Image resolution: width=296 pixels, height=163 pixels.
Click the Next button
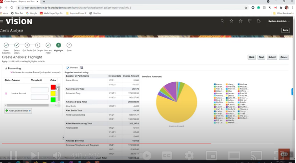pos(261,57)
